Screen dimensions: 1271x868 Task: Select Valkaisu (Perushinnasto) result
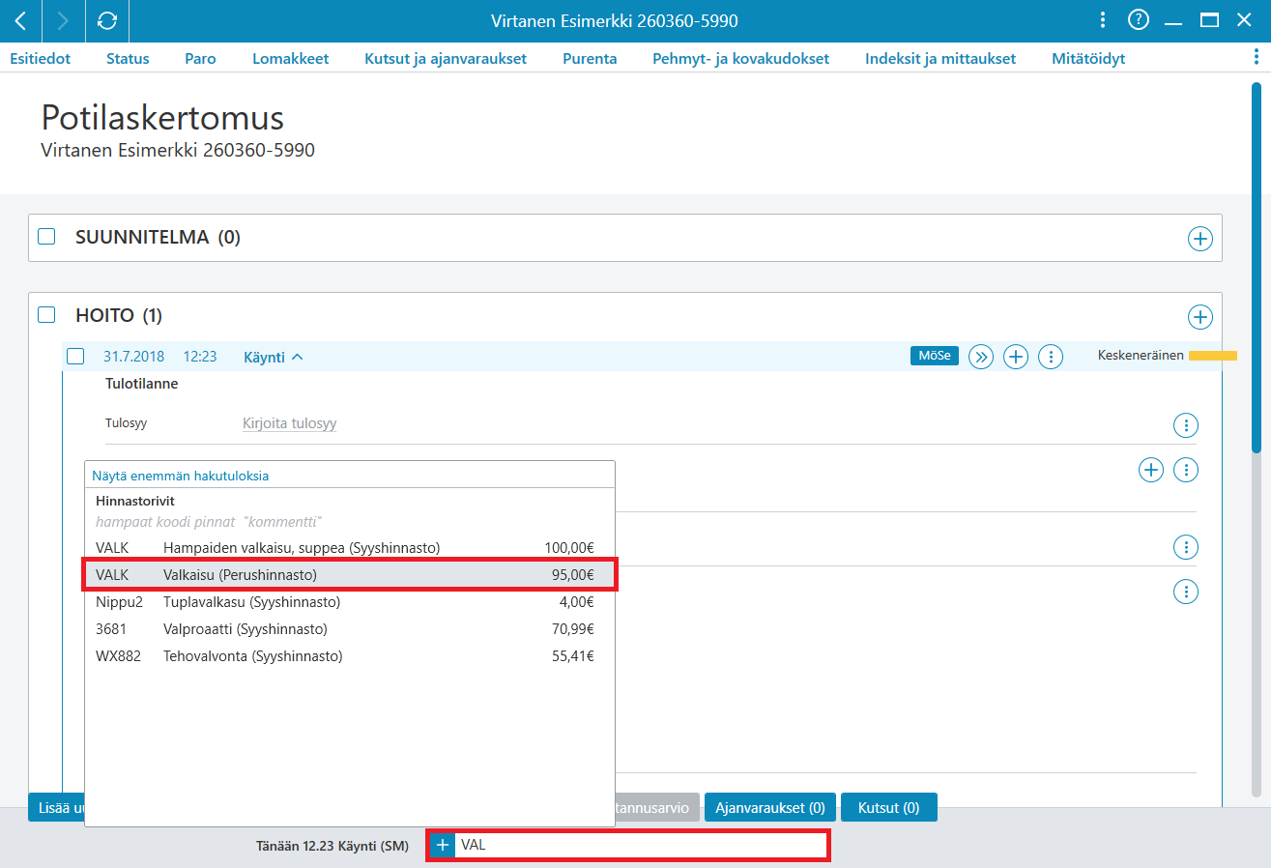click(350, 575)
